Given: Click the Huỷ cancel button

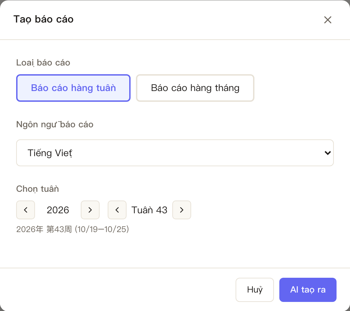Looking at the screenshot, I should click(255, 290).
